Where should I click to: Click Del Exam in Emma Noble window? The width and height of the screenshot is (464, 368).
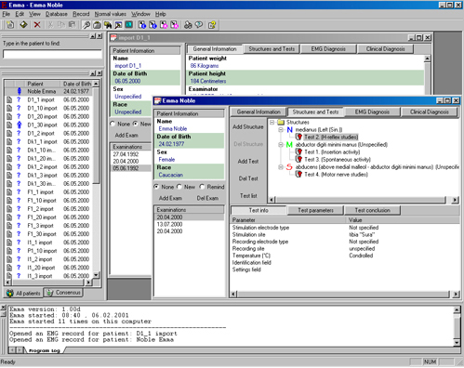click(x=207, y=198)
